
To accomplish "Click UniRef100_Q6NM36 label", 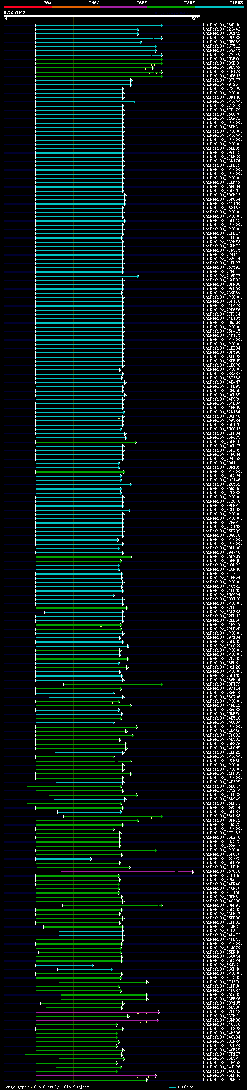I will point(222,1020).
